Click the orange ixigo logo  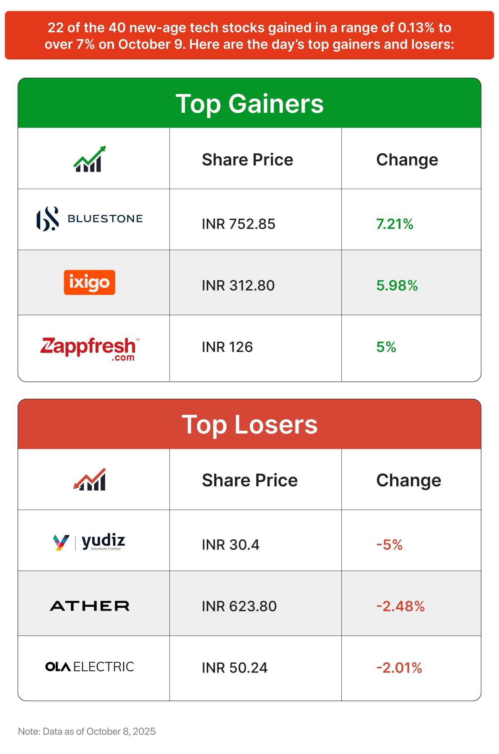[x=89, y=283]
